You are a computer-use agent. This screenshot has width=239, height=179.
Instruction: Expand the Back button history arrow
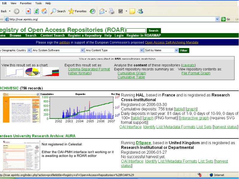click(10, 11)
